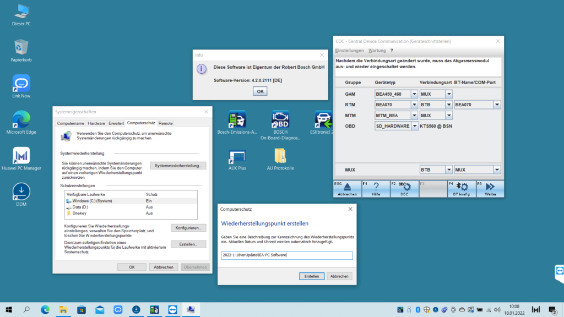The image size is (564, 317).
Task: Open Huawei PC Manager desktop icon
Action: tap(21, 158)
